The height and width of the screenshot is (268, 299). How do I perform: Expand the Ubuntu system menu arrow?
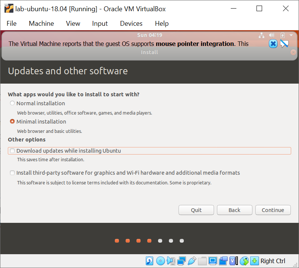(291, 35)
